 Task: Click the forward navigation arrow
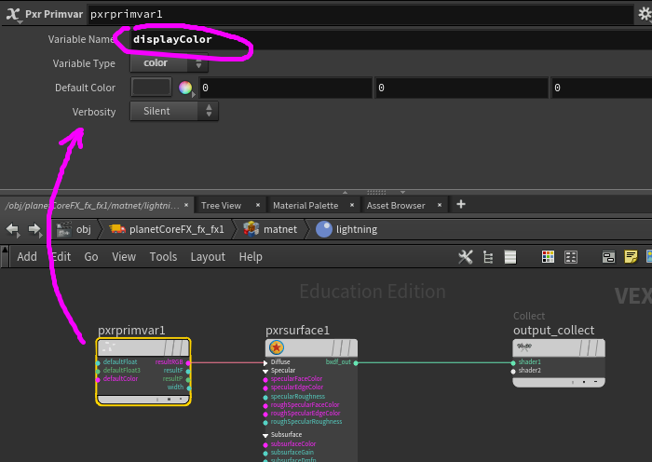(x=35, y=229)
